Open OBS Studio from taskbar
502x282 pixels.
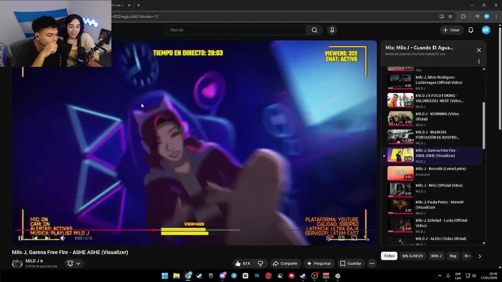click(315, 276)
